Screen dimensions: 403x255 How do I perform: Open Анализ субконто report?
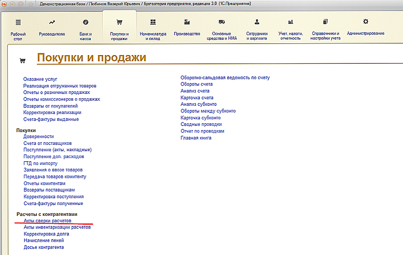[198, 104]
